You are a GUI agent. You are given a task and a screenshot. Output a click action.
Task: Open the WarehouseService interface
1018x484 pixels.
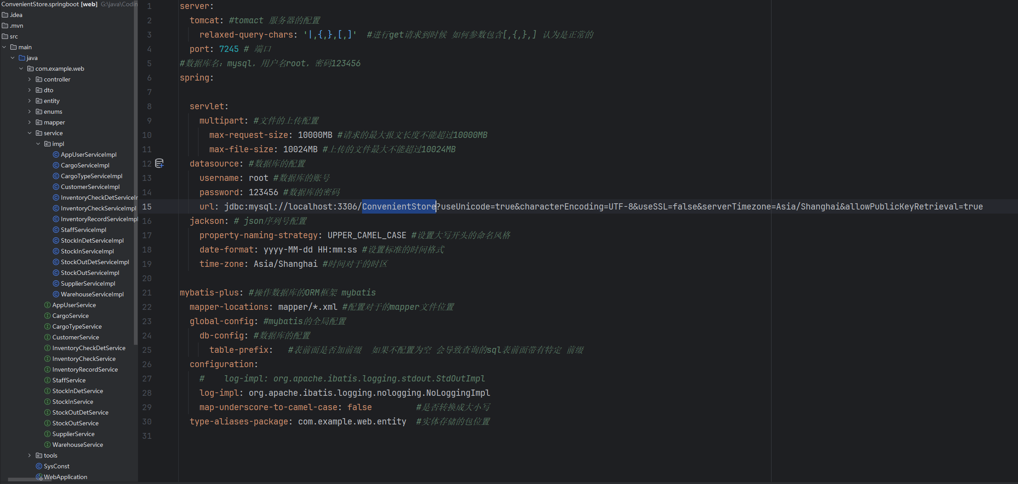click(78, 445)
